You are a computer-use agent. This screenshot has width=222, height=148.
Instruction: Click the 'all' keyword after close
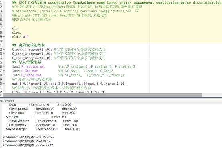point(26,37)
